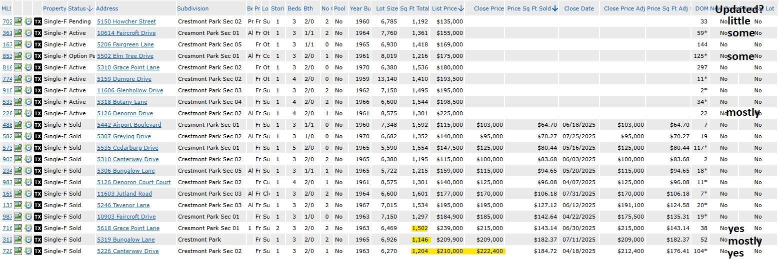Open photos icon for 5226 Canterway Drive

(18, 251)
